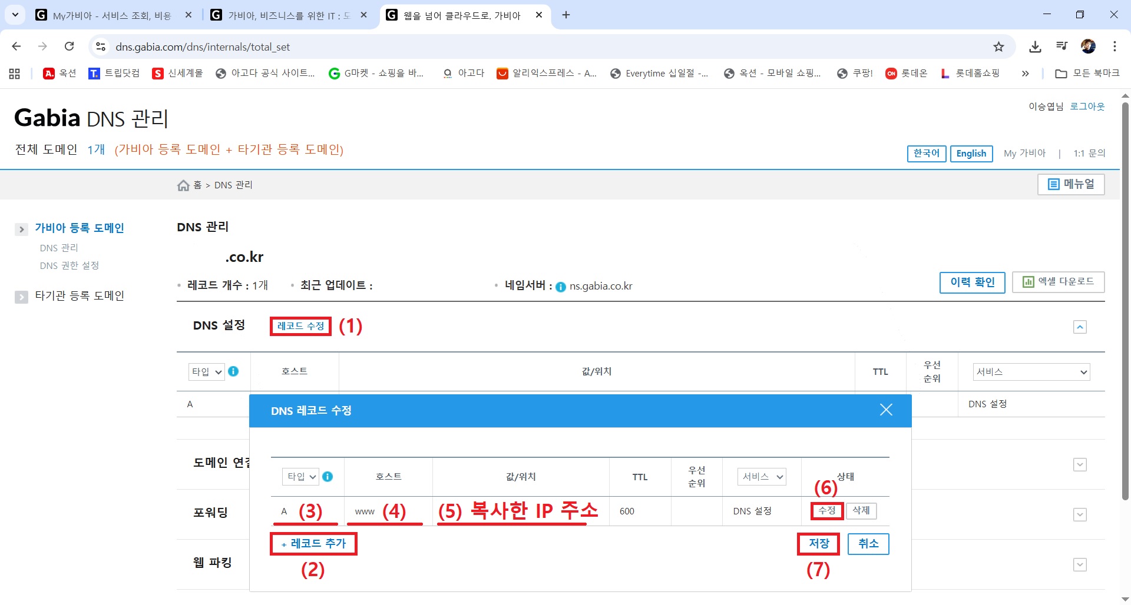Screen dimensions: 1131x605
Task: Bookmark this page with the star icon
Action: [998, 46]
